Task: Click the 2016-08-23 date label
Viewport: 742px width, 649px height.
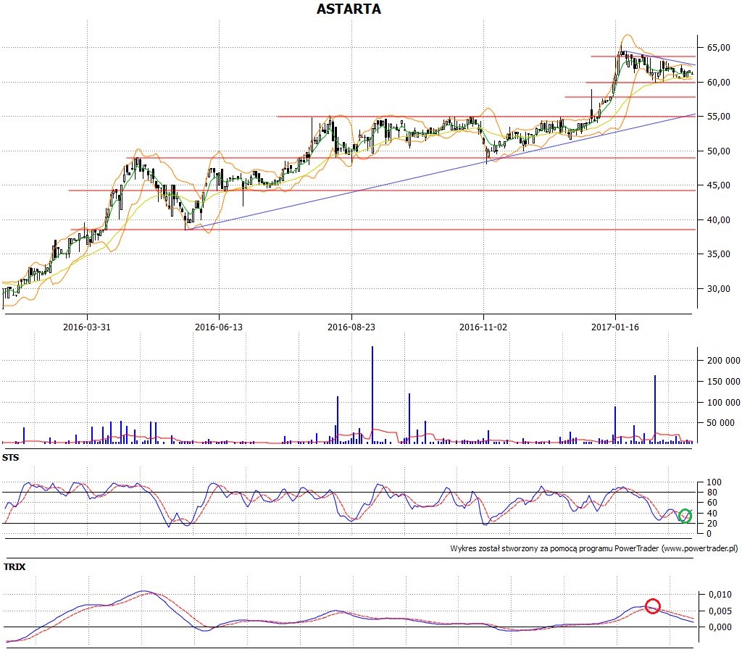Action: click(351, 327)
